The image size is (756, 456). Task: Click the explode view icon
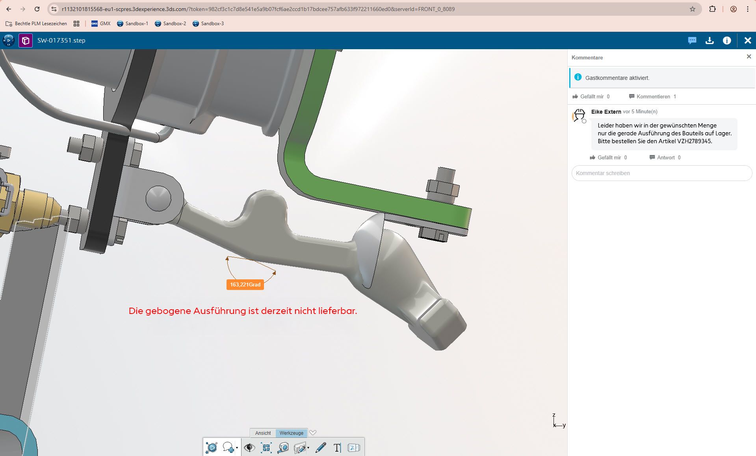[266, 447]
